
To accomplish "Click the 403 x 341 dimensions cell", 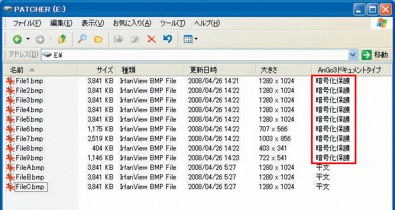I will coord(273,148).
